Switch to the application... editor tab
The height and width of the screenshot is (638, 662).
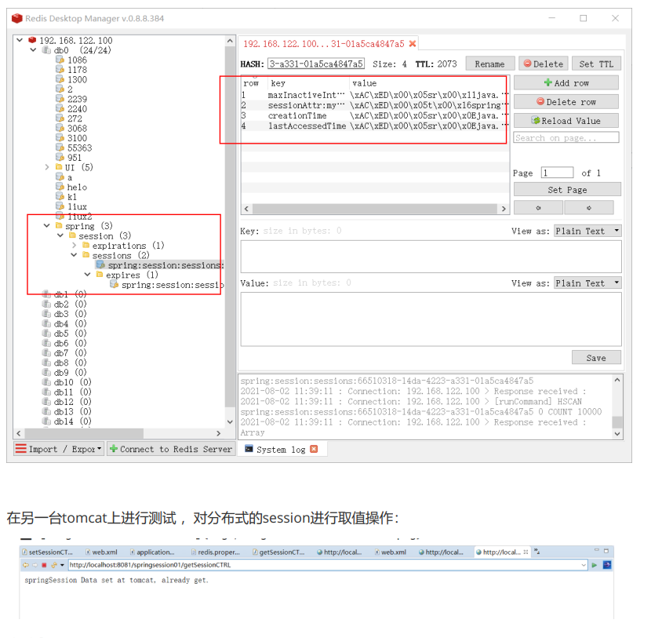coord(152,552)
